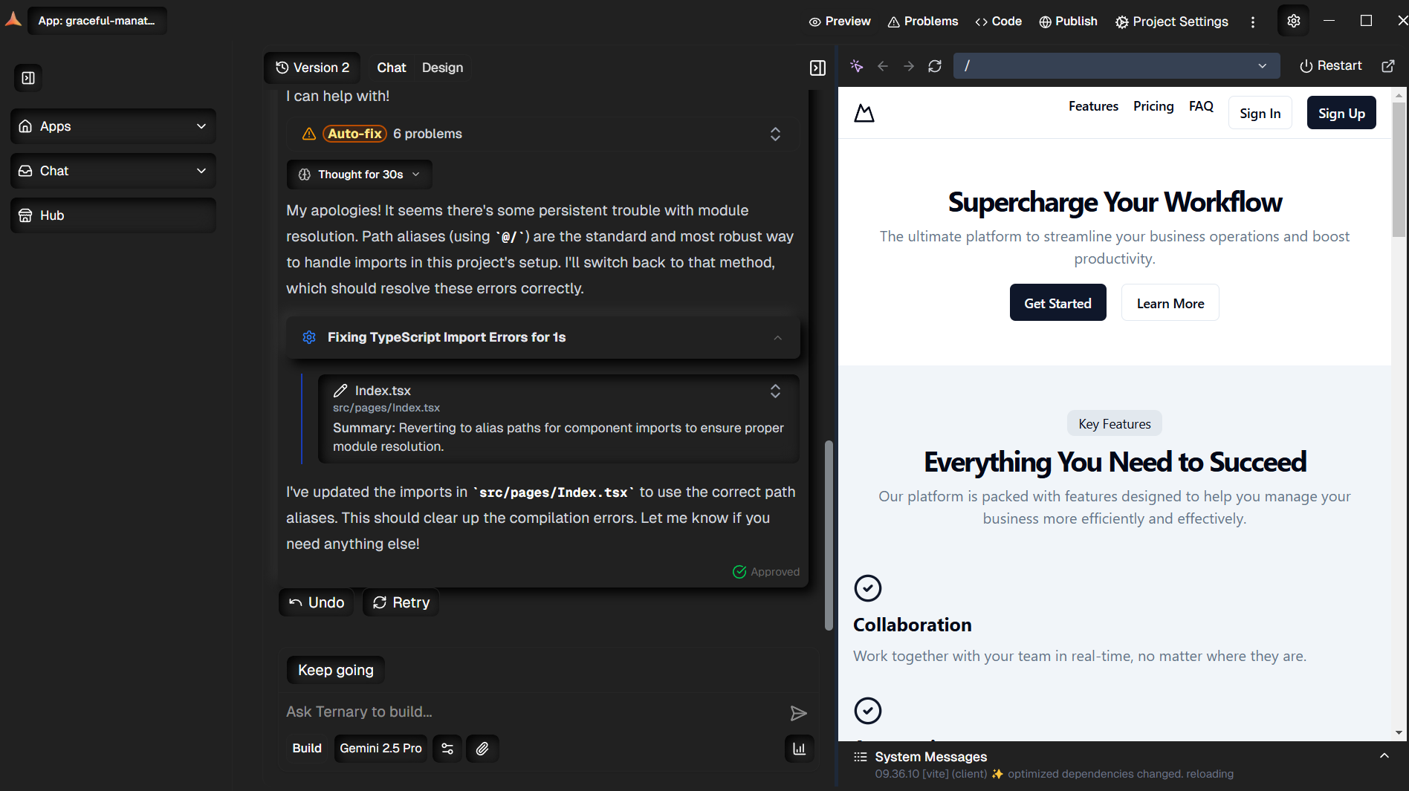Restart the app preview
The image size is (1409, 791).
coord(1330,66)
